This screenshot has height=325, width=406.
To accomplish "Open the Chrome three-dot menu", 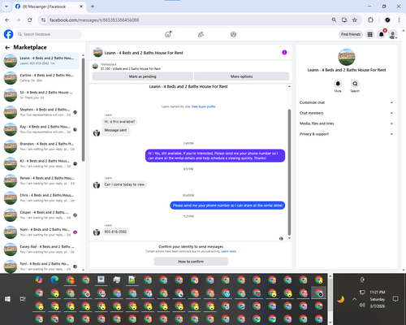I will (x=399, y=20).
